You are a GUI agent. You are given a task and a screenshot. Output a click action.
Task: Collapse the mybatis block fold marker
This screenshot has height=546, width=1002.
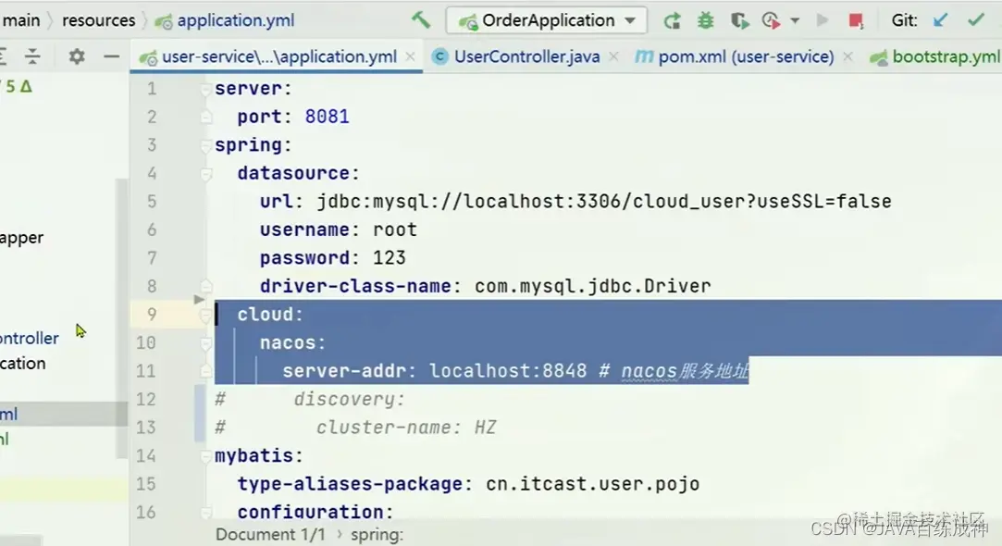[205, 456]
